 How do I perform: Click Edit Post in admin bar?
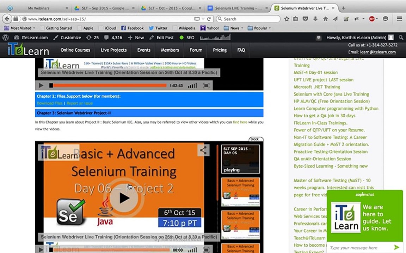click(x=161, y=38)
